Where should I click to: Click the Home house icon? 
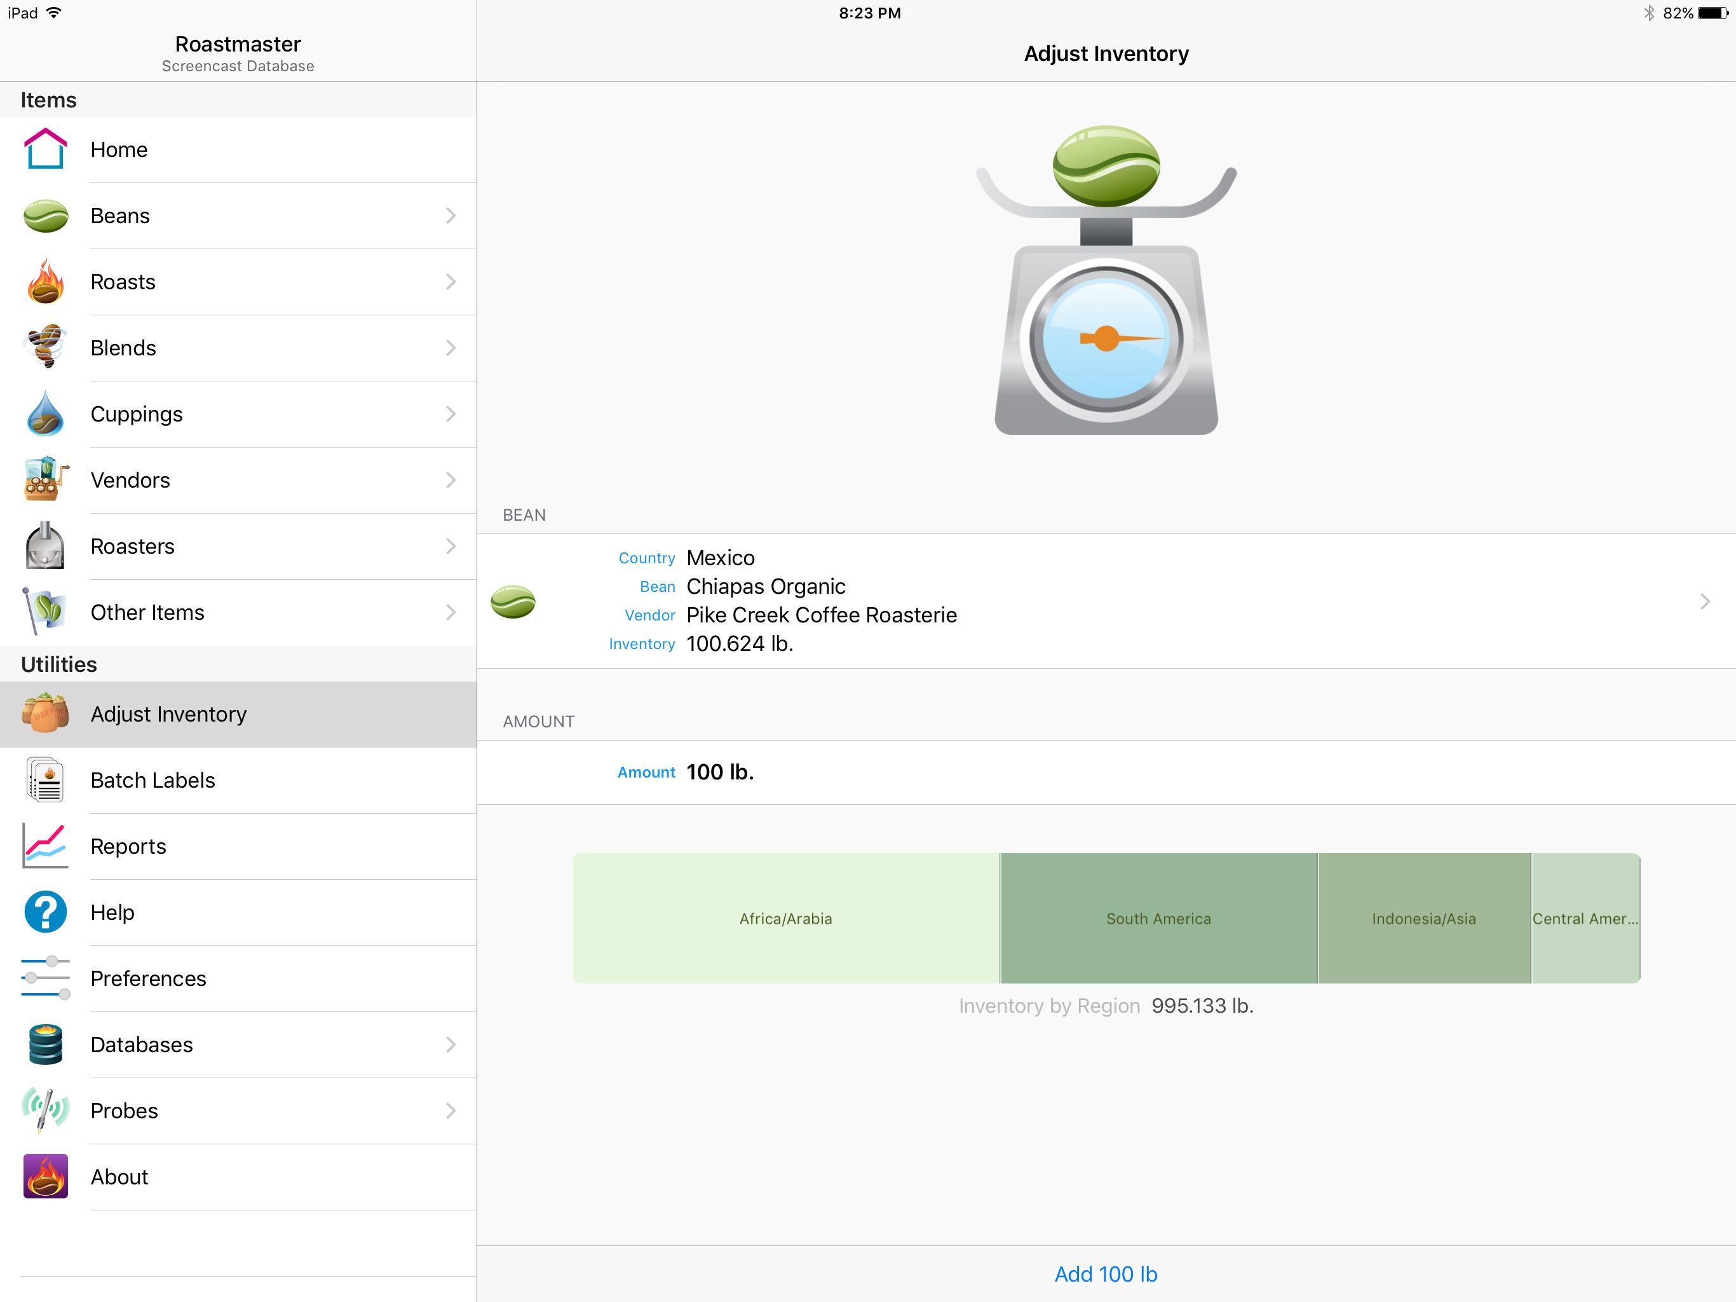pos(46,149)
